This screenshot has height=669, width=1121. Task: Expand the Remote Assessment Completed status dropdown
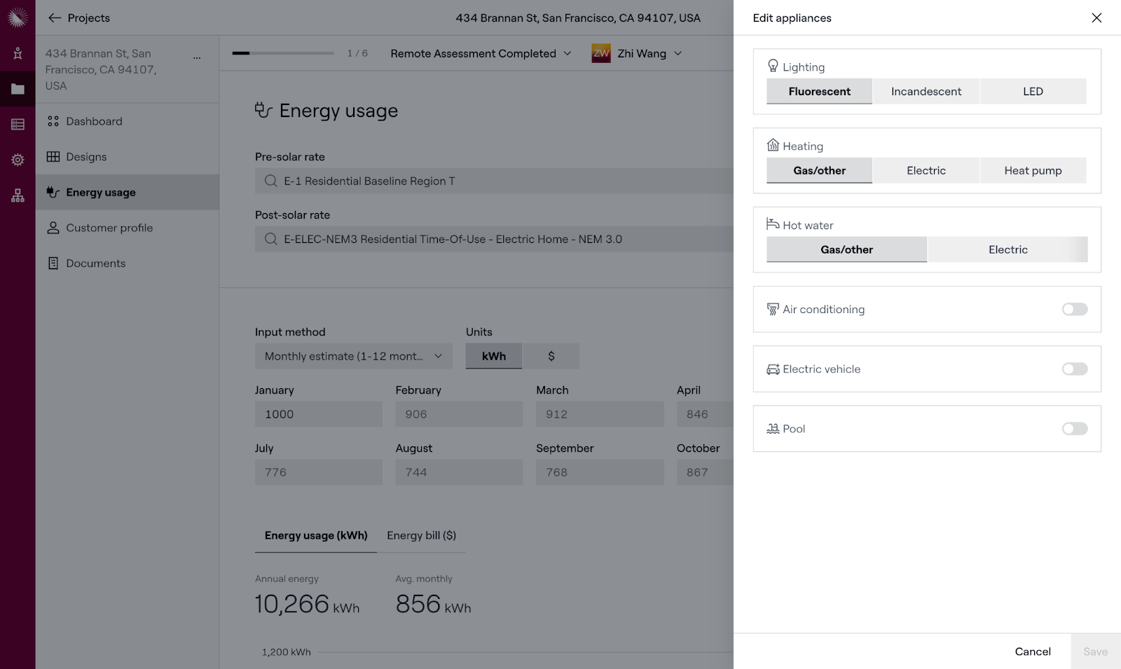[x=481, y=54]
